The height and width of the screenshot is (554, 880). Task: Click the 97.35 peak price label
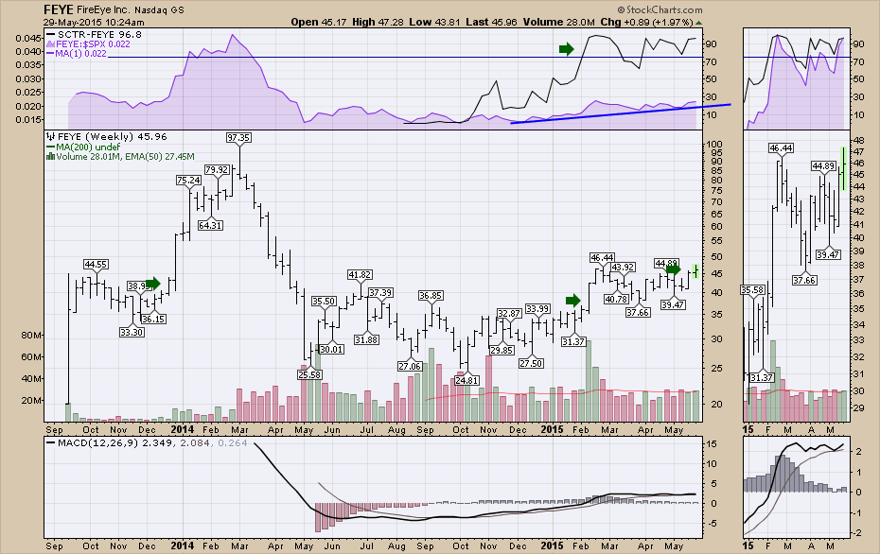pyautogui.click(x=238, y=137)
